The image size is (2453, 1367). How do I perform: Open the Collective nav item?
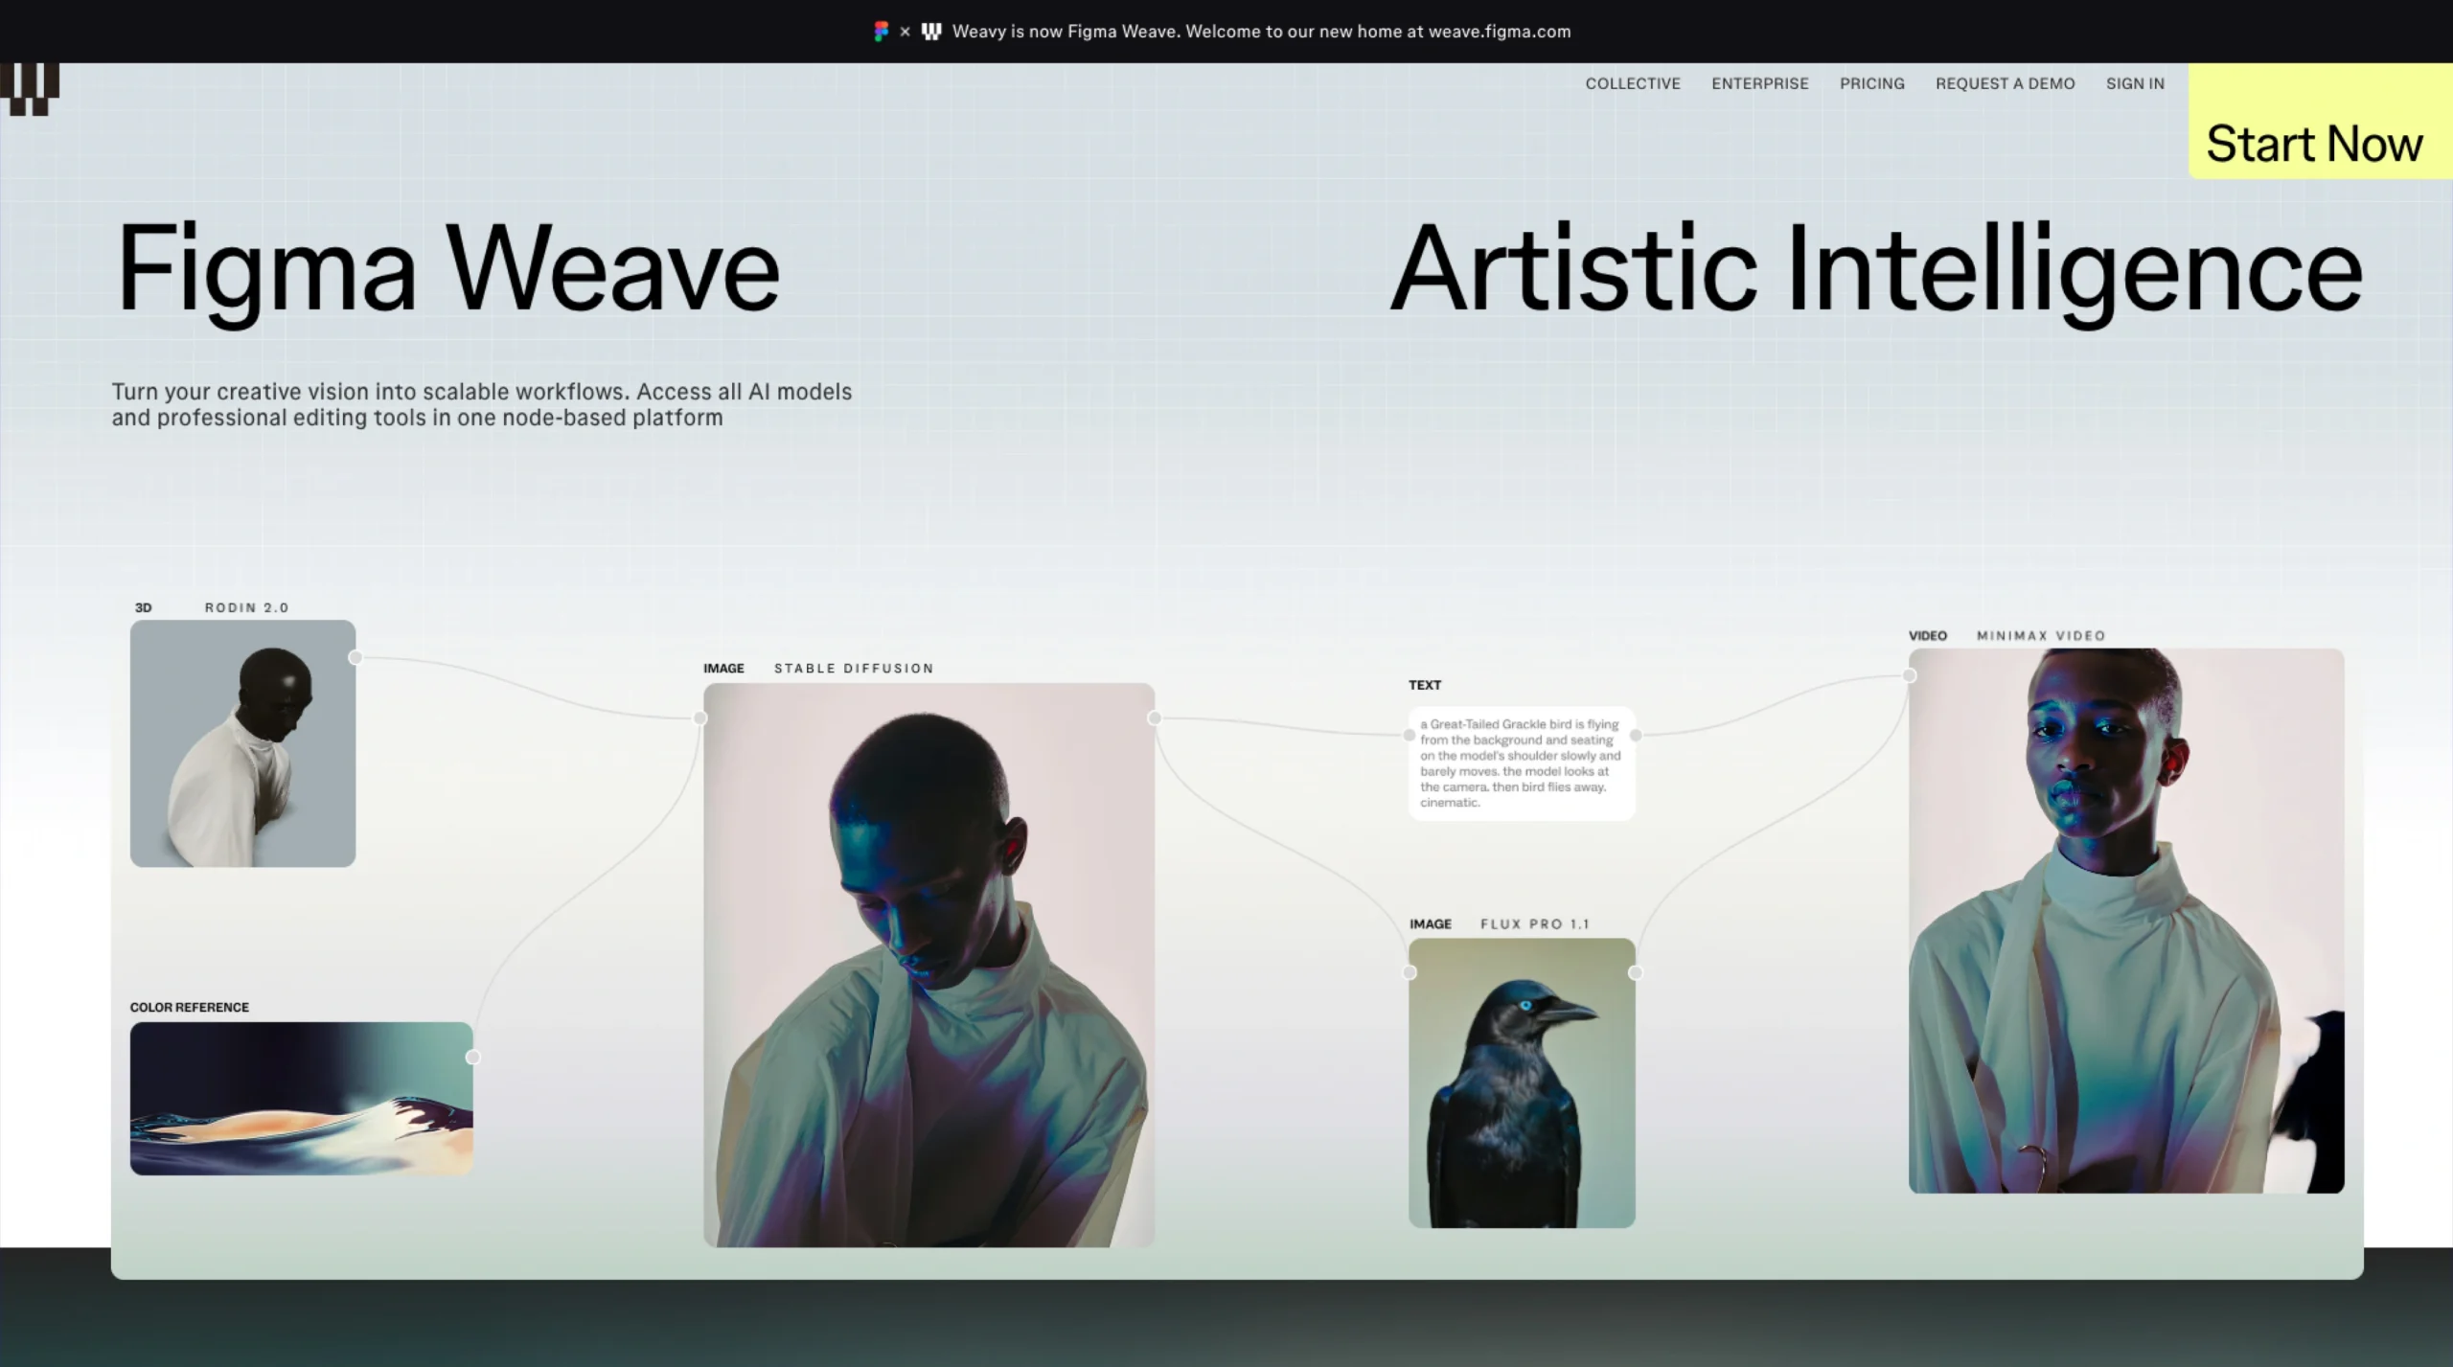1632,83
